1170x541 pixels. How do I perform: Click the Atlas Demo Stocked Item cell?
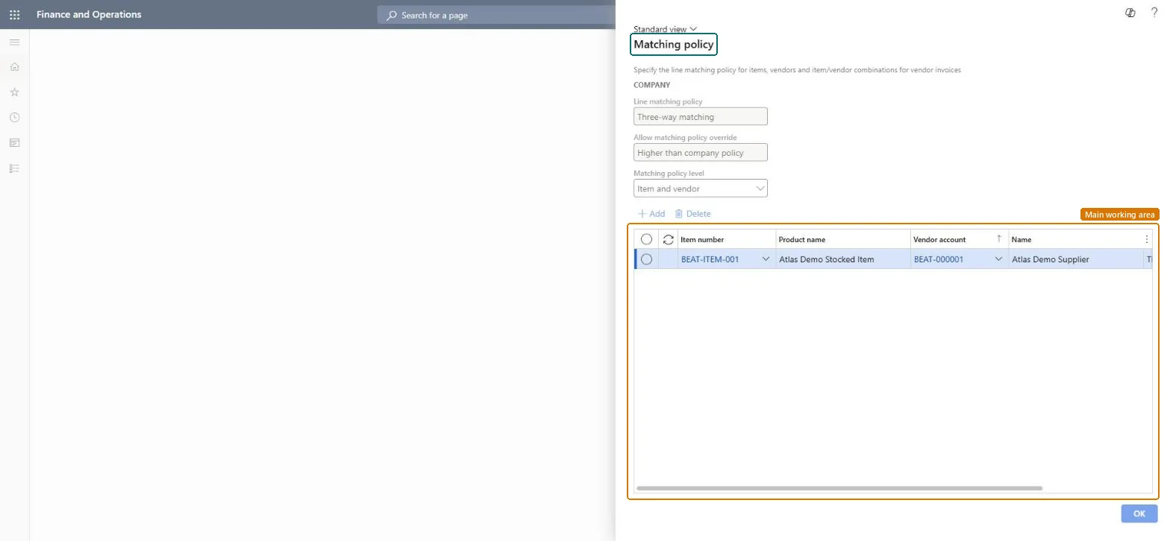pyautogui.click(x=843, y=259)
